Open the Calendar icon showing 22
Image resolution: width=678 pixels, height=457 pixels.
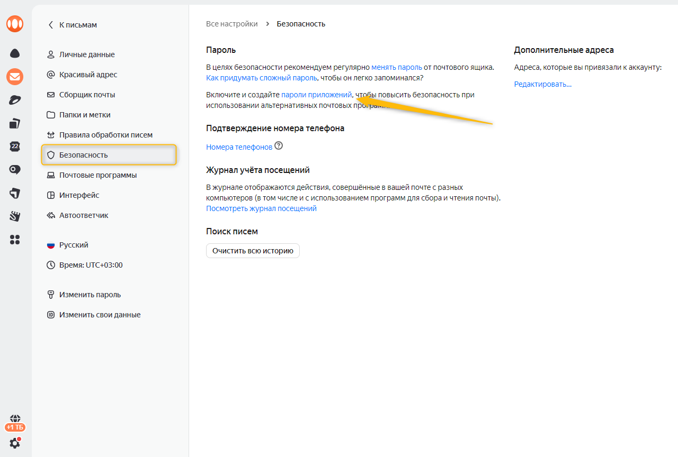click(15, 147)
